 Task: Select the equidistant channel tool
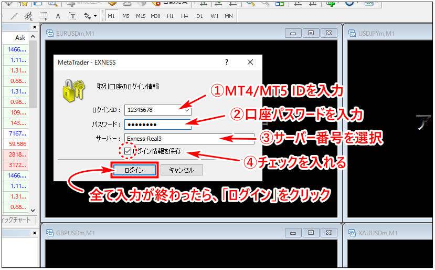click(28, 16)
